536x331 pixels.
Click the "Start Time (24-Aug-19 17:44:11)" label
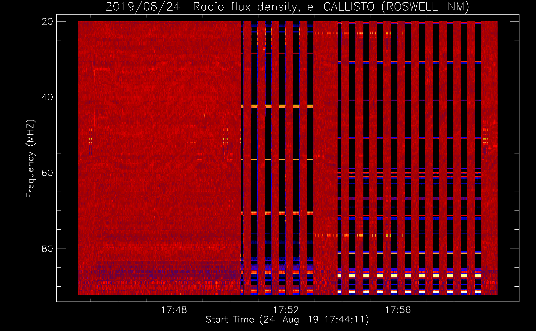coord(287,320)
